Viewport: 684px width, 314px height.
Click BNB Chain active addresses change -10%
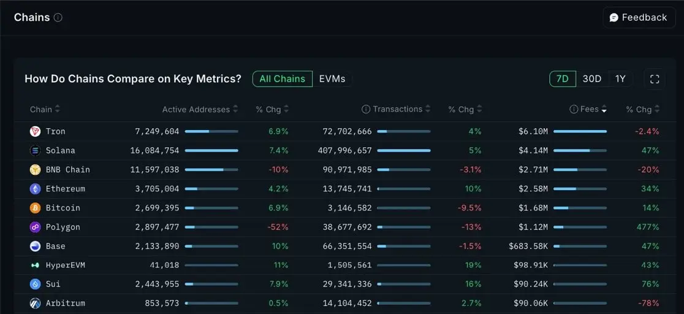tap(278, 169)
